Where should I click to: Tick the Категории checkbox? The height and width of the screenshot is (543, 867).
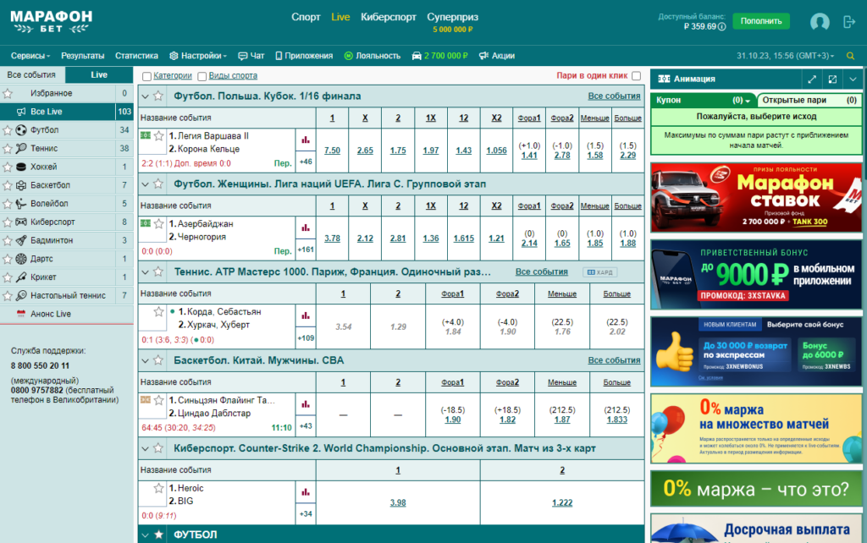[x=146, y=76]
